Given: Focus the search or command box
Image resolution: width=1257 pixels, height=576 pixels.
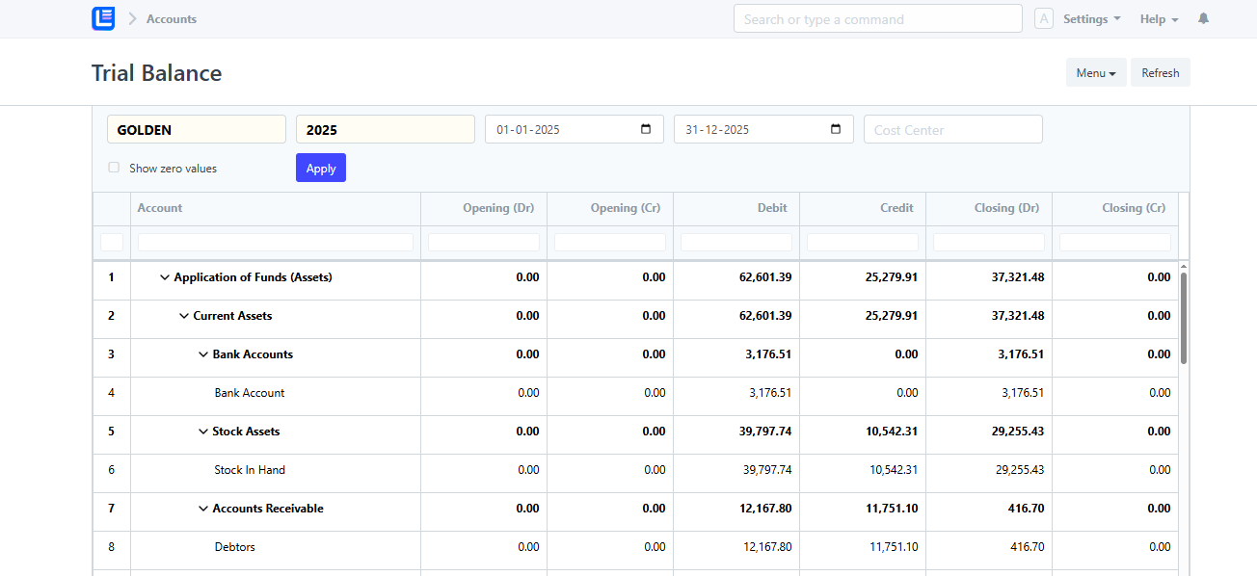Looking at the screenshot, I should coord(877,18).
